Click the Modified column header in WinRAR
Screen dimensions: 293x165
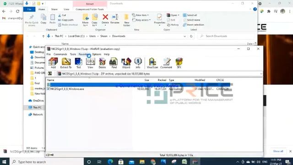point(200,80)
